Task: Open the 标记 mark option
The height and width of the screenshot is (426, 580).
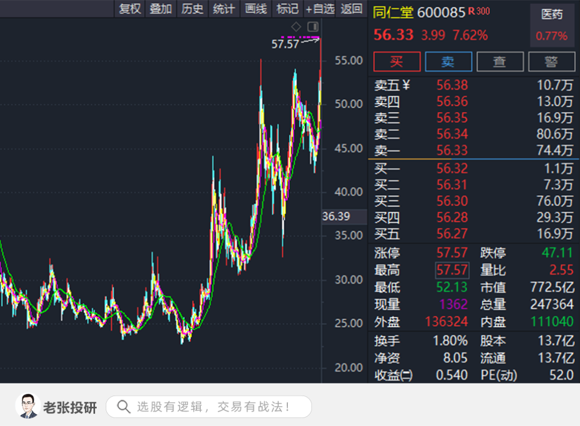Action: pos(287,9)
